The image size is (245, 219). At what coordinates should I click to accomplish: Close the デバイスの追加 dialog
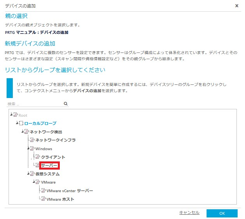(x=237, y=6)
